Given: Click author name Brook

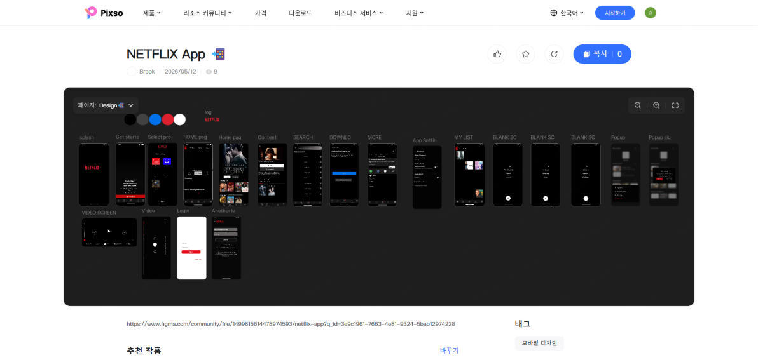Looking at the screenshot, I should [x=147, y=71].
